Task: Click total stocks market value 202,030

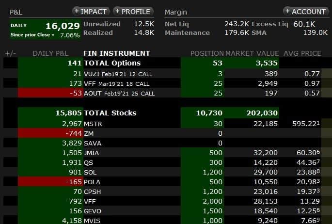Action: click(x=262, y=113)
